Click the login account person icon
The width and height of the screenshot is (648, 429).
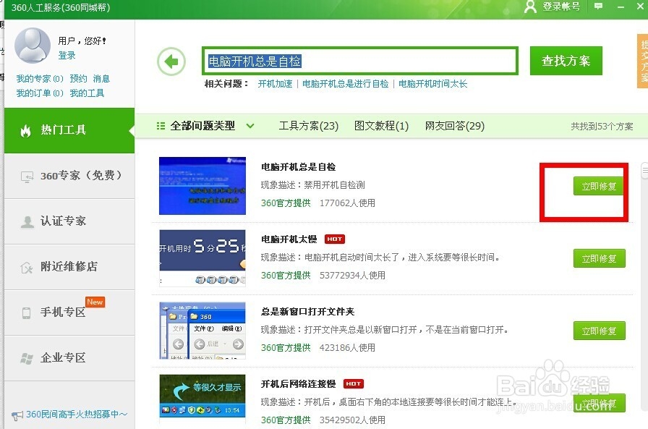[530, 7]
